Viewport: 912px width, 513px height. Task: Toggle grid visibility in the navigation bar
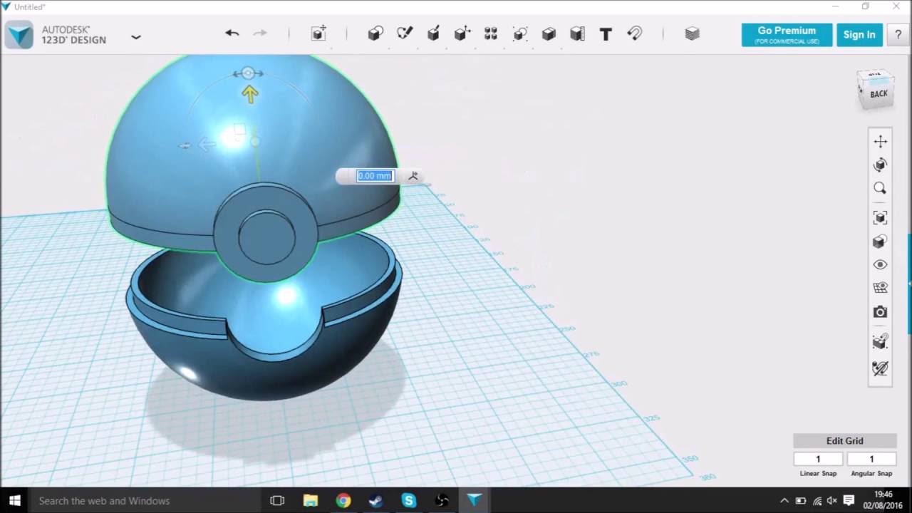880,288
